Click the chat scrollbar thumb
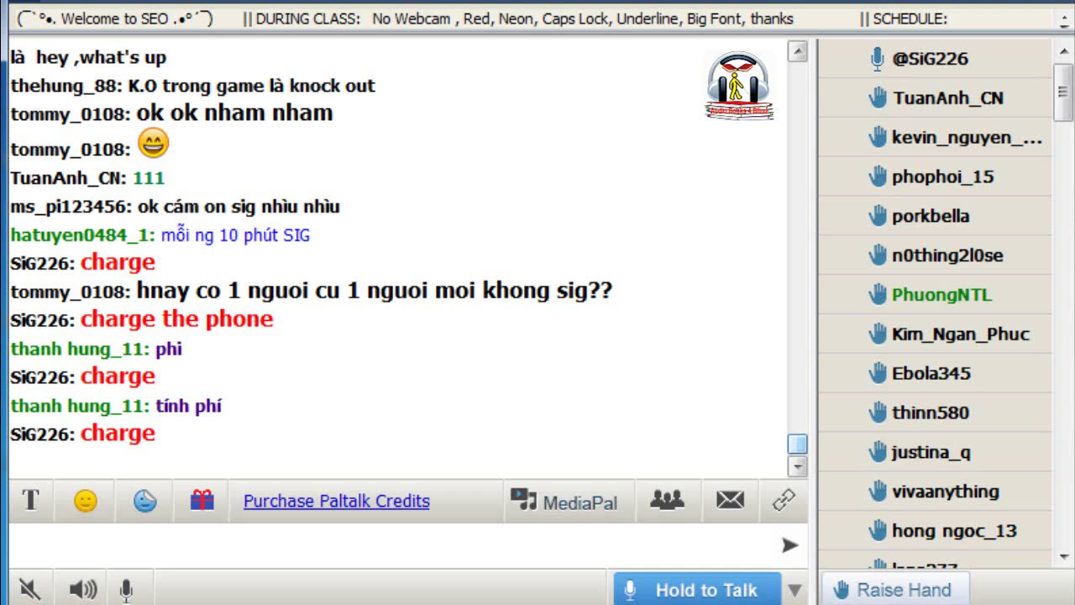The height and width of the screenshot is (605, 1075). point(797,444)
